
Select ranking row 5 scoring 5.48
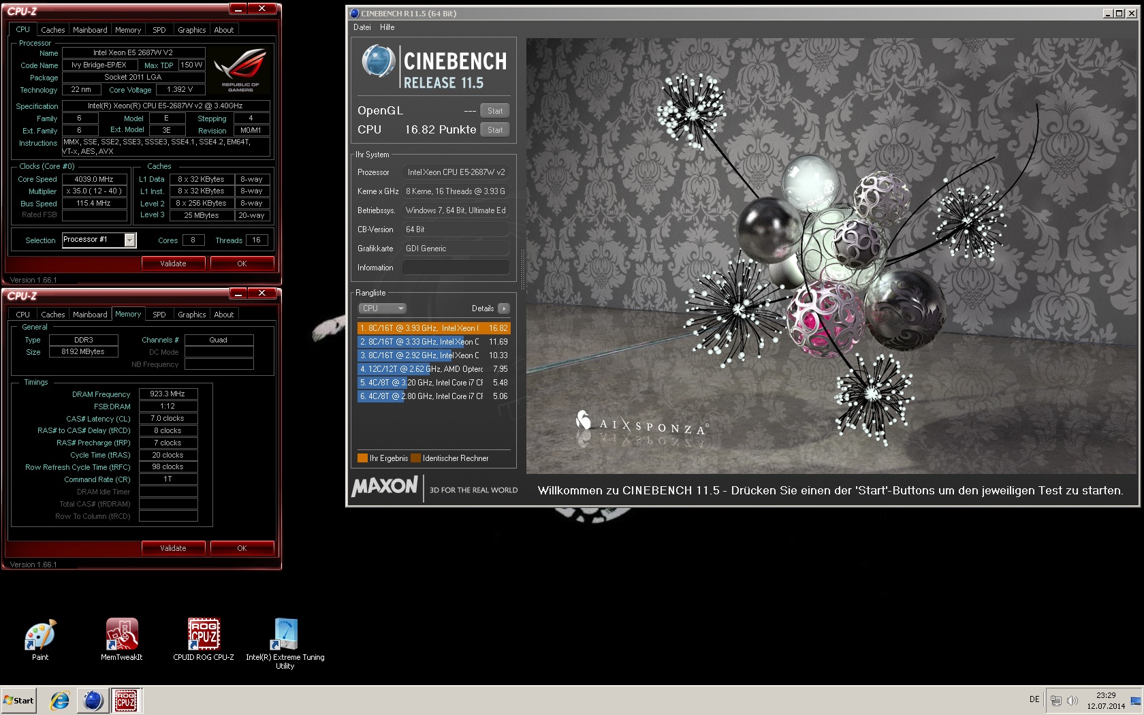click(434, 383)
